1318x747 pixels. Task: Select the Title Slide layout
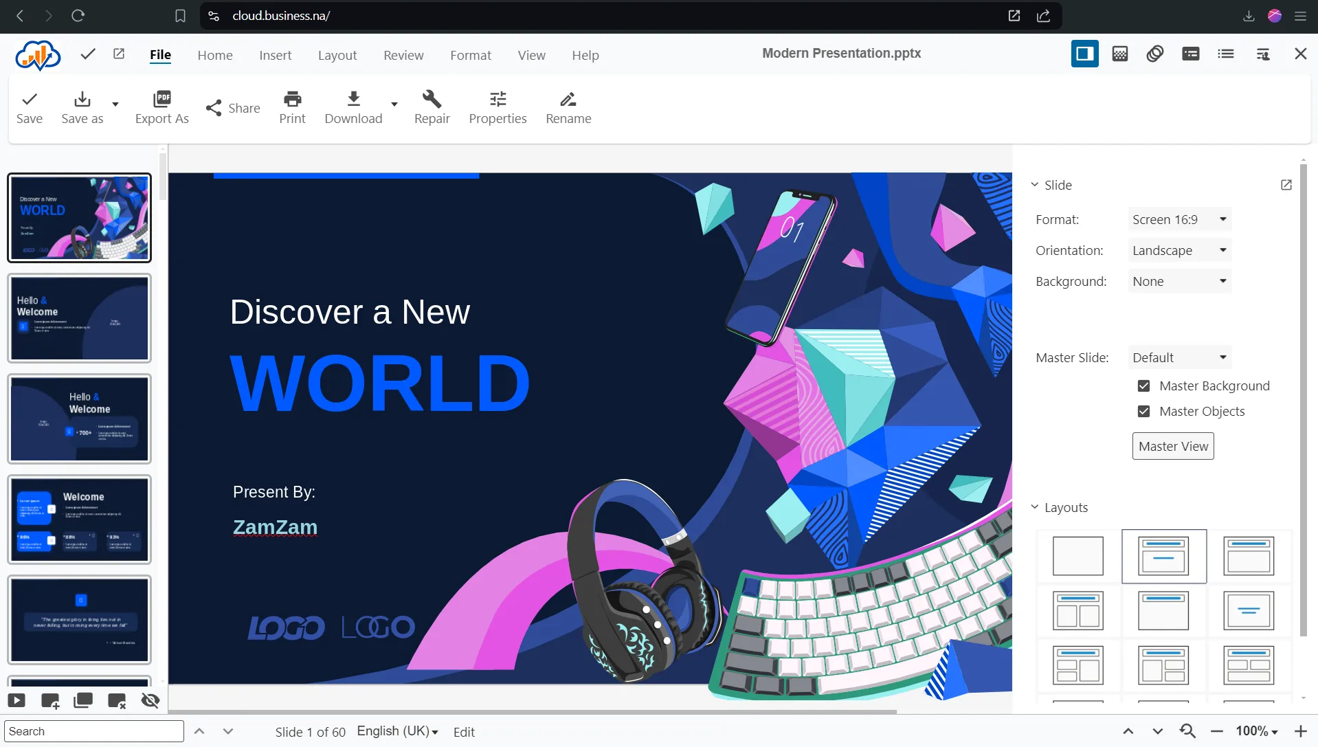[x=1163, y=556]
